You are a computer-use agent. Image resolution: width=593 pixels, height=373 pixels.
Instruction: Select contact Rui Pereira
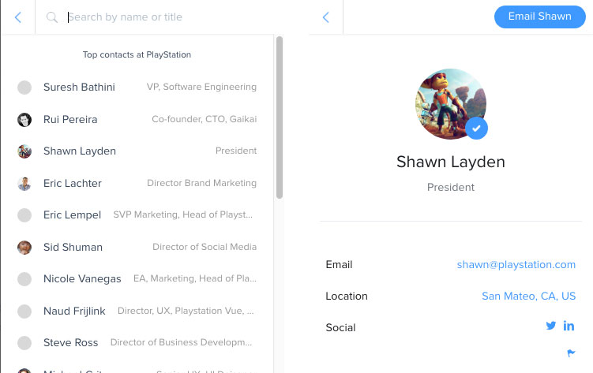(137, 119)
